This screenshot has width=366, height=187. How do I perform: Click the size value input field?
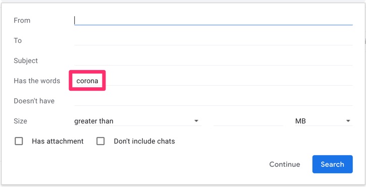(248, 121)
